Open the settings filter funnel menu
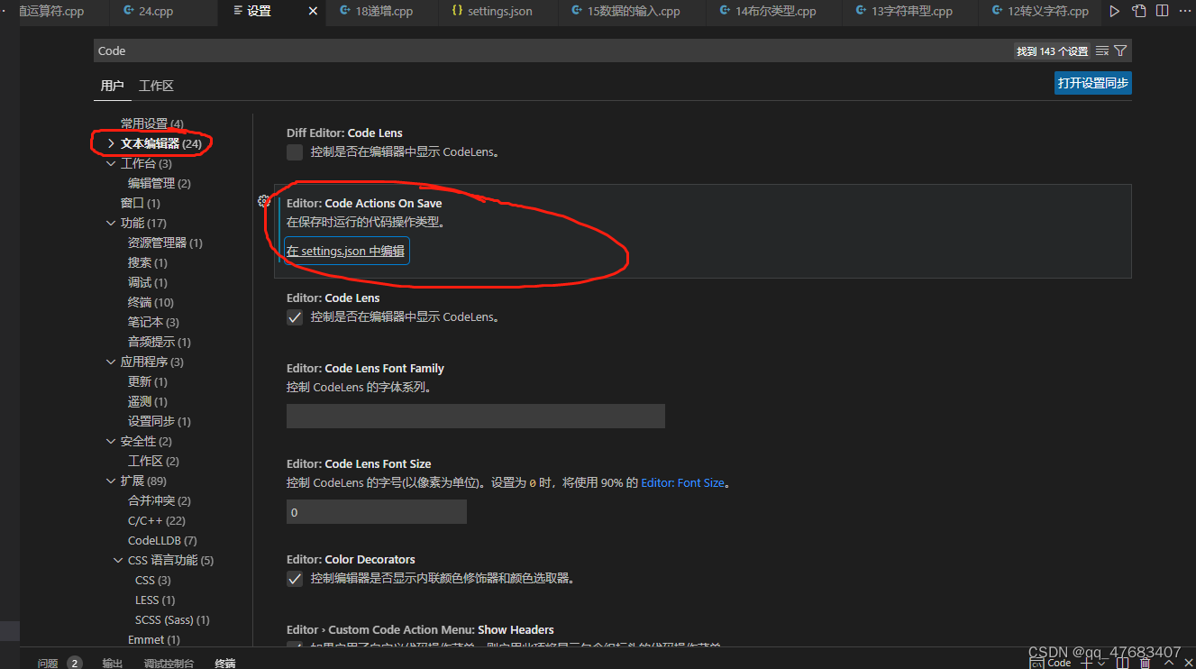 [1120, 51]
